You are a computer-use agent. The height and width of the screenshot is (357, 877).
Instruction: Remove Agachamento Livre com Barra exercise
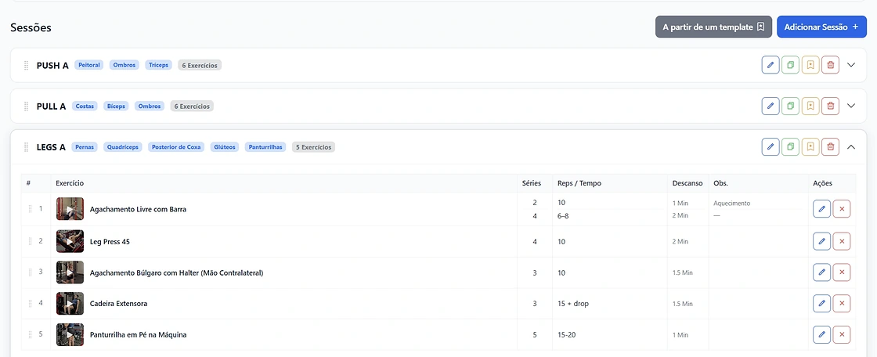(842, 209)
